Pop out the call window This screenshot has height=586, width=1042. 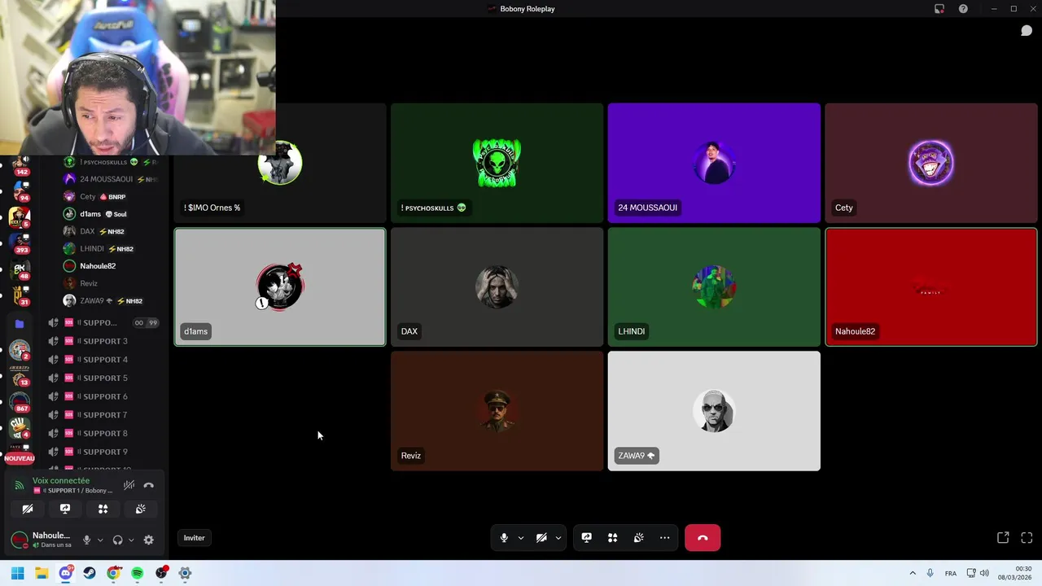[x=1003, y=538]
